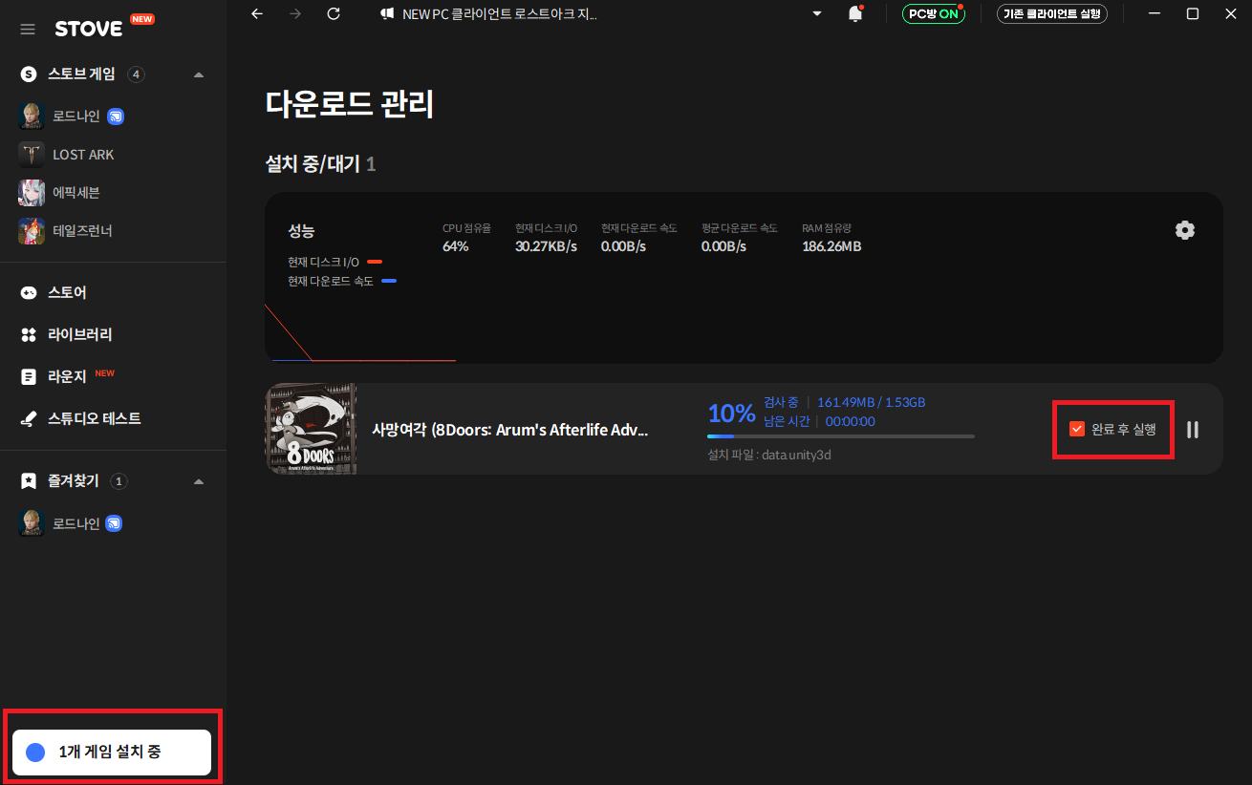This screenshot has width=1252, height=785.
Task: Click 설치 파일 : data.unity3d text
Action: [x=769, y=455]
